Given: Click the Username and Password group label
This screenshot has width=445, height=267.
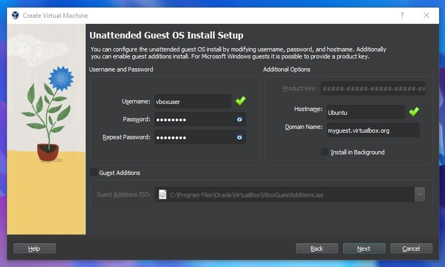Looking at the screenshot, I should (x=121, y=69).
